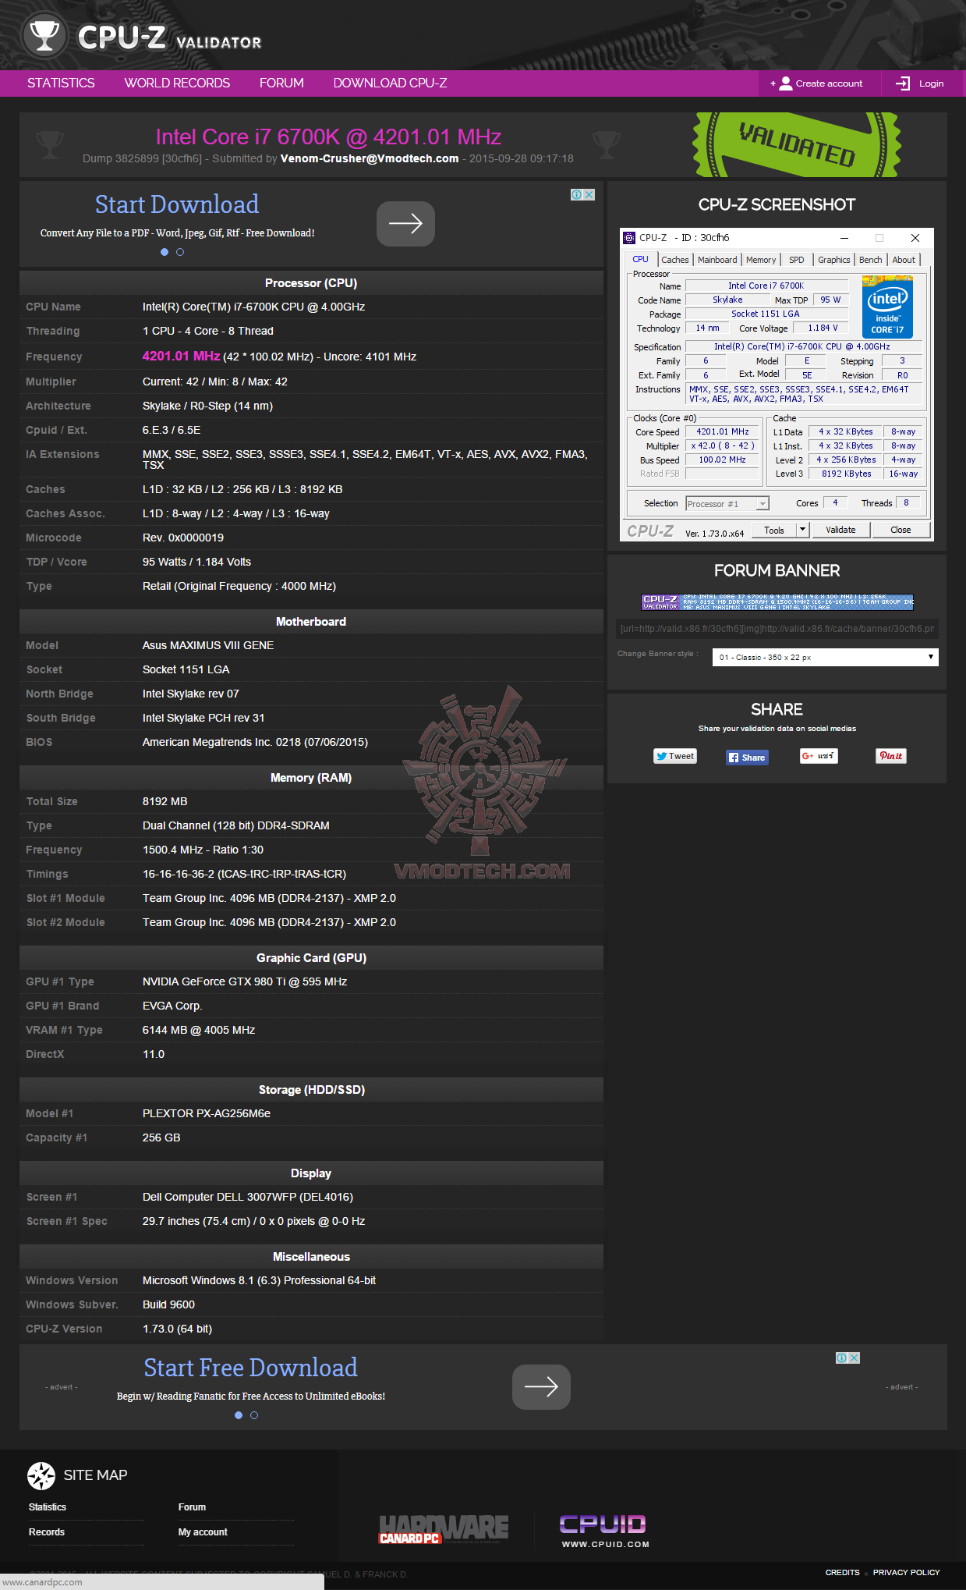Open the My account site map link
The image size is (966, 1590).
point(203,1532)
